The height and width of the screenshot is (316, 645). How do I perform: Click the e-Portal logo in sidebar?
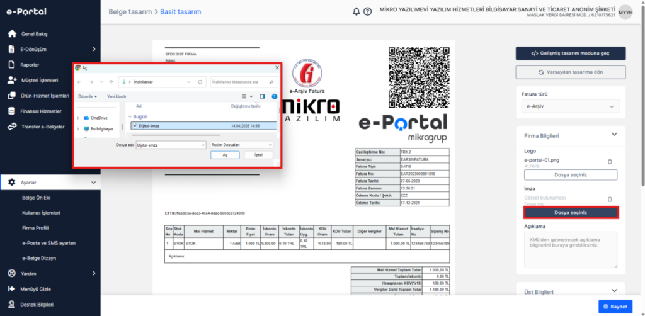pos(26,11)
